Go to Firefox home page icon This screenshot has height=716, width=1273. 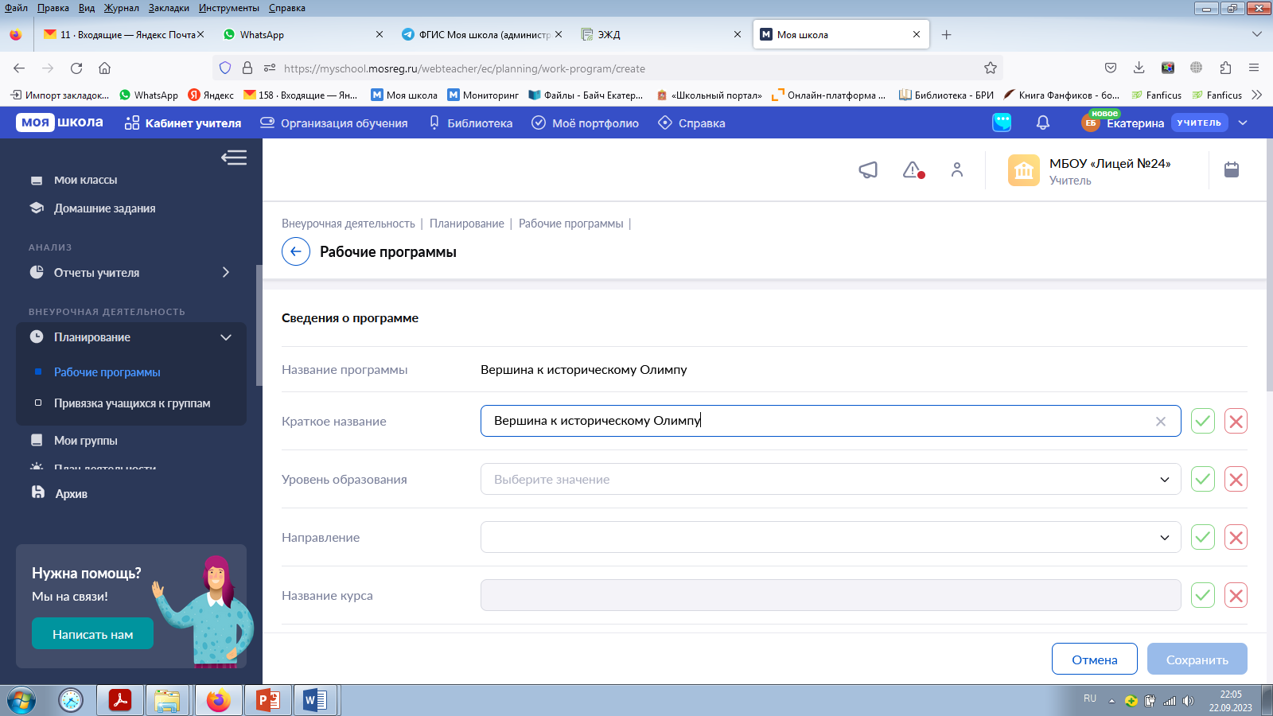104,68
